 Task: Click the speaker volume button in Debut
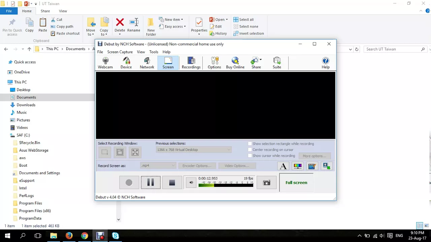pos(191,183)
